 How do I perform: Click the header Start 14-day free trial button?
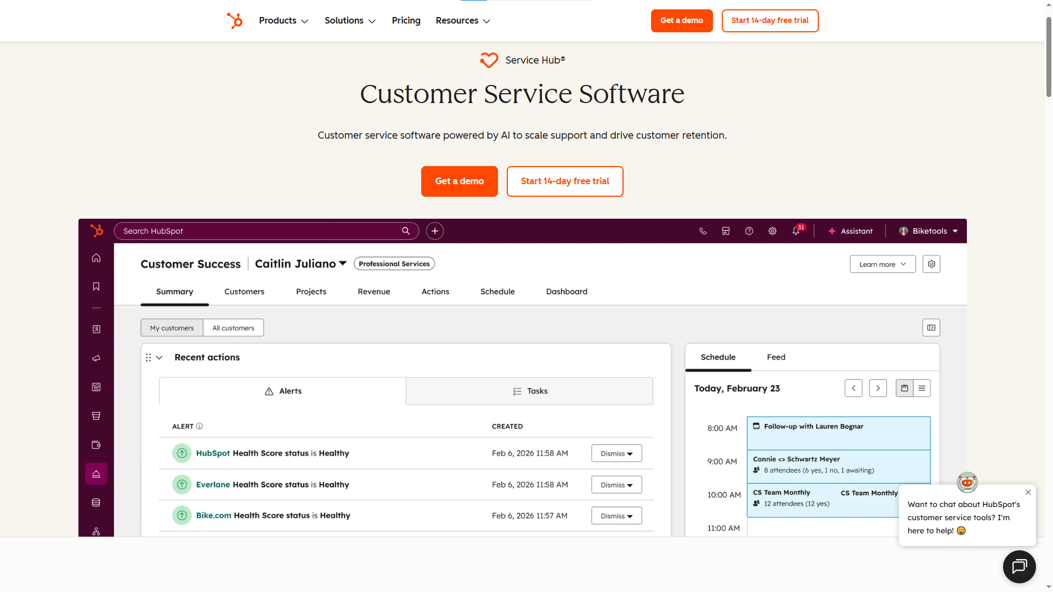pos(770,21)
